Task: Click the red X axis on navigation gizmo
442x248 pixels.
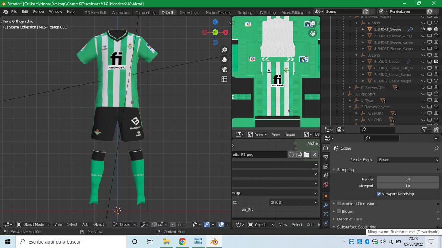Action: [x=225, y=32]
